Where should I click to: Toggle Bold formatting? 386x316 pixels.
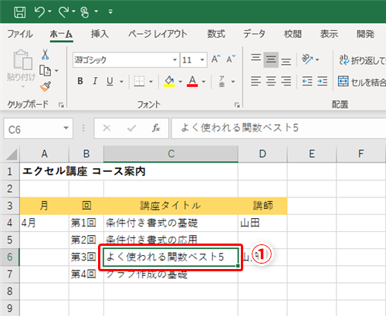click(80, 81)
